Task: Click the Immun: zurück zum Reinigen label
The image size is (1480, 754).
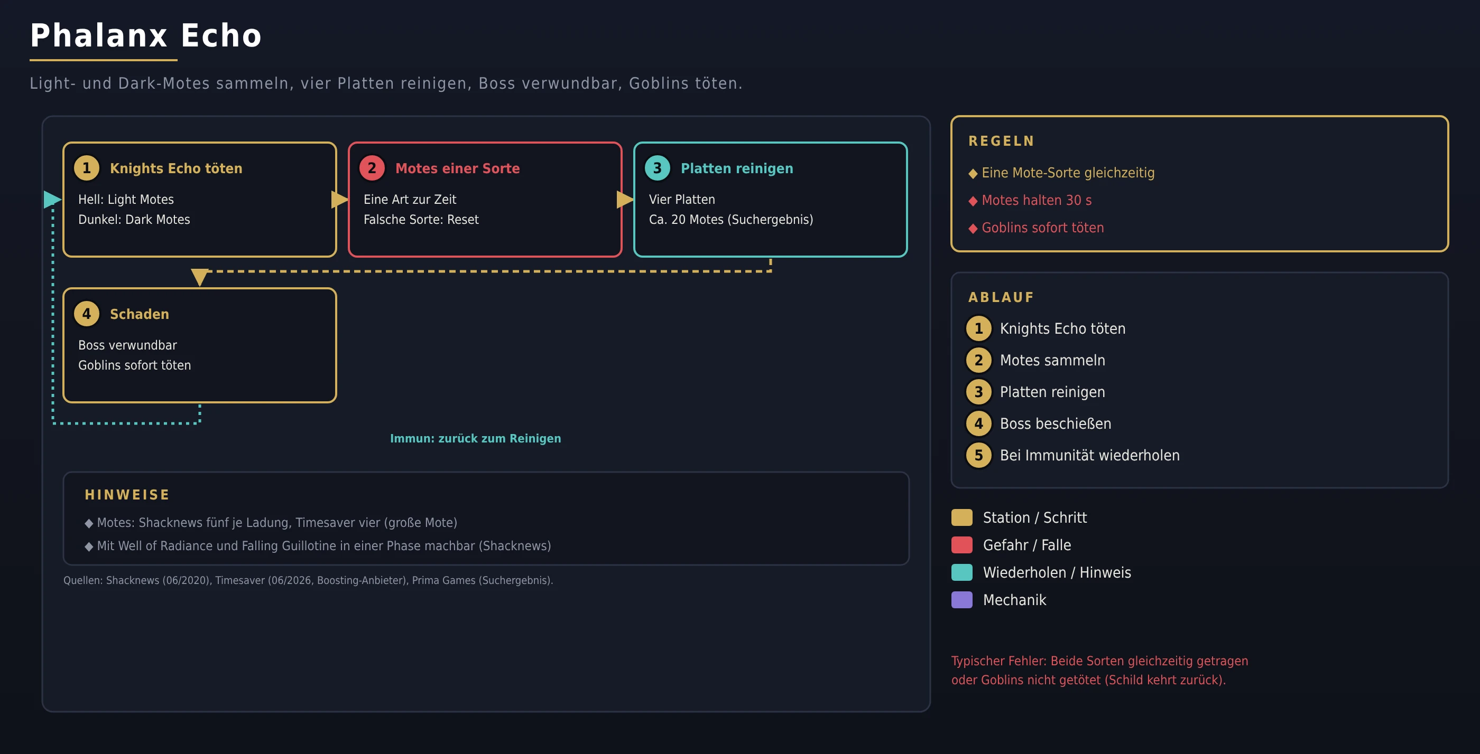Action: point(476,438)
